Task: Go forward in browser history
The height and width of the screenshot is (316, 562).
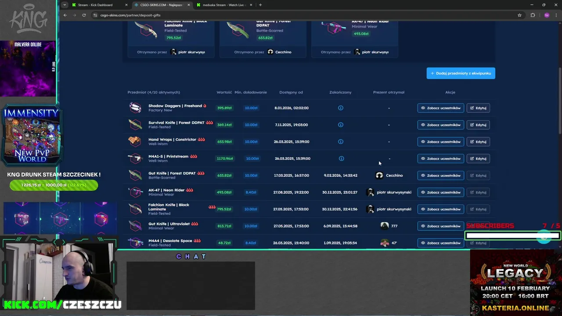Action: pos(74,15)
